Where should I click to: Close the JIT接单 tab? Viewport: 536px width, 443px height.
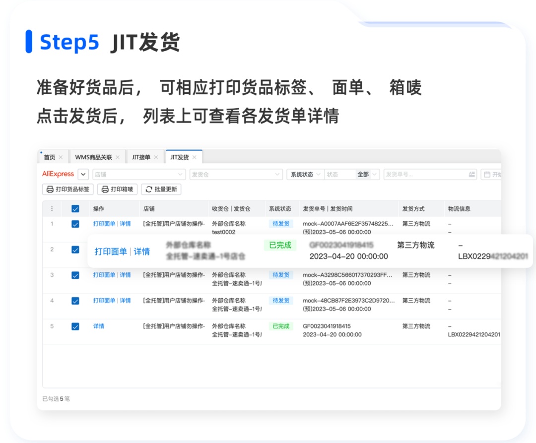tap(156, 157)
